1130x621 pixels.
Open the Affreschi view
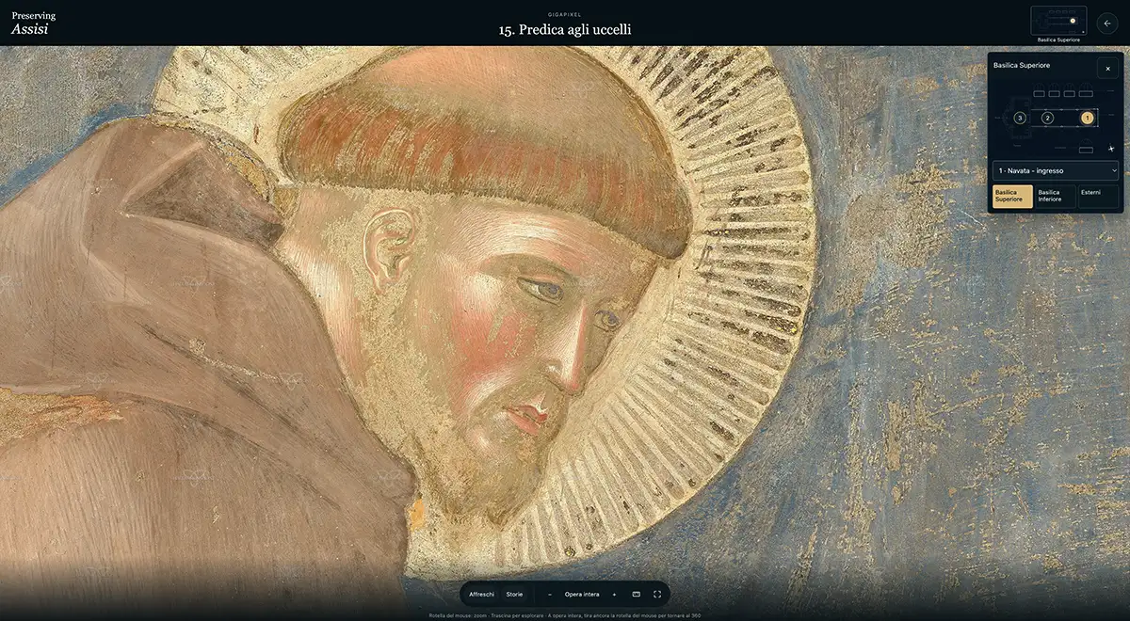coord(481,594)
